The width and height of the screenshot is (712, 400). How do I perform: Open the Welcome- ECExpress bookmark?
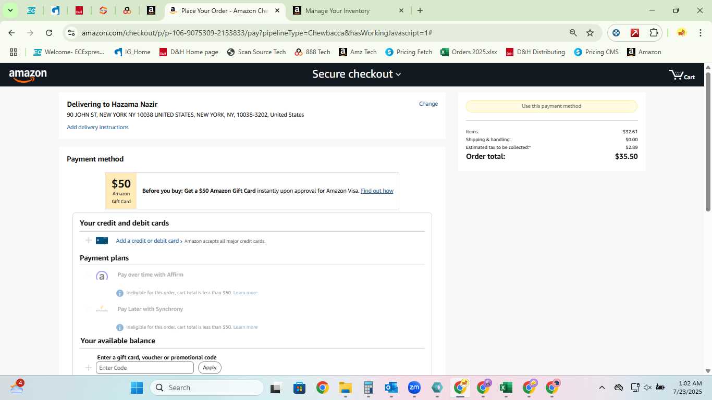[69, 52]
